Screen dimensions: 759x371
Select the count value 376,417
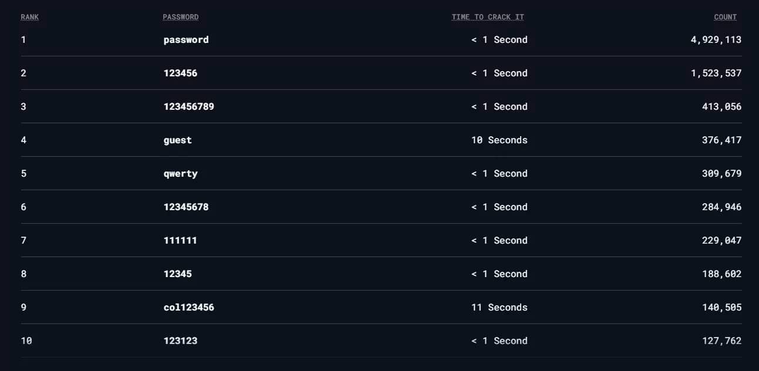721,140
